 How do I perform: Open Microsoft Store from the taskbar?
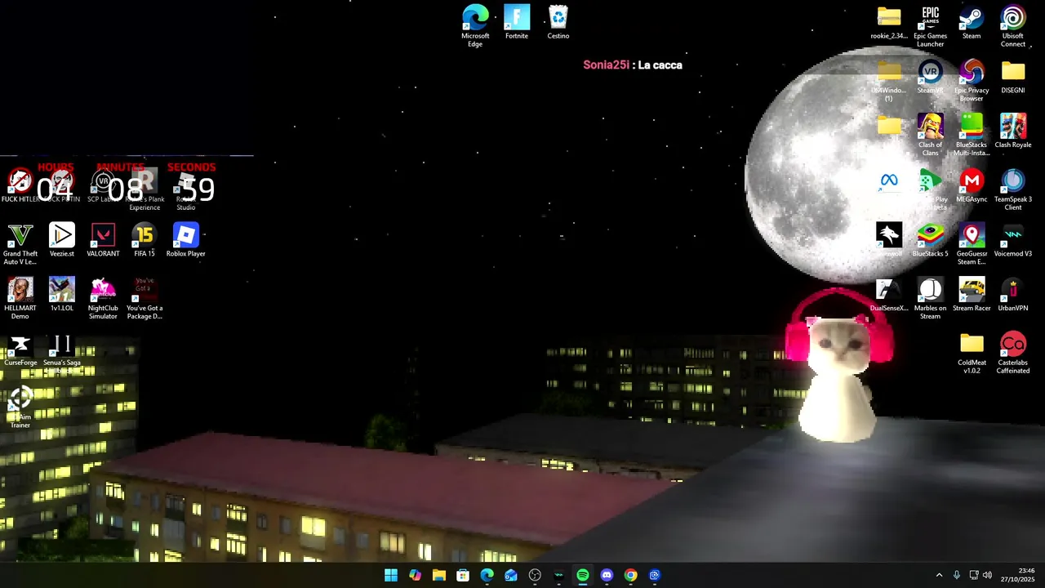pyautogui.click(x=463, y=575)
